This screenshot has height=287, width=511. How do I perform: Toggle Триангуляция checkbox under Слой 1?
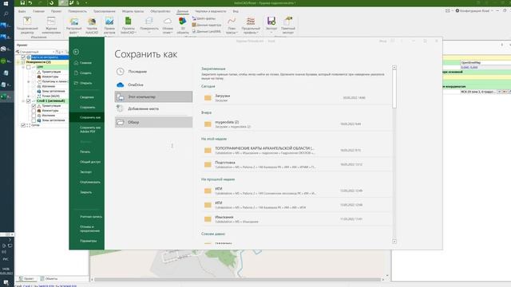pos(34,106)
